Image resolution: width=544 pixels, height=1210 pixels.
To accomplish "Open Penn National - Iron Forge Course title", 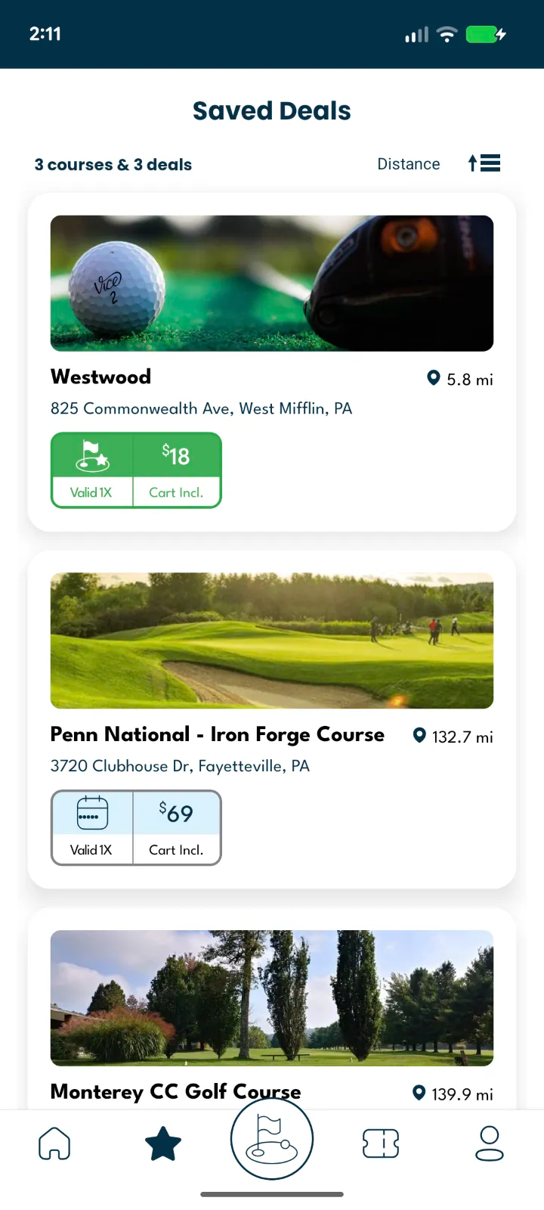I will pos(218,734).
